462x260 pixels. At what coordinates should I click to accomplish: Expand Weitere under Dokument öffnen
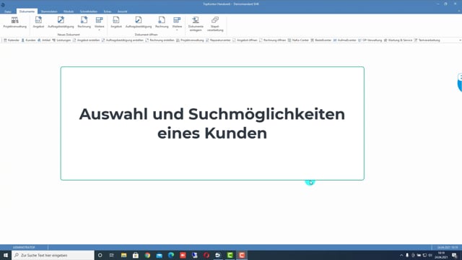pos(177,24)
